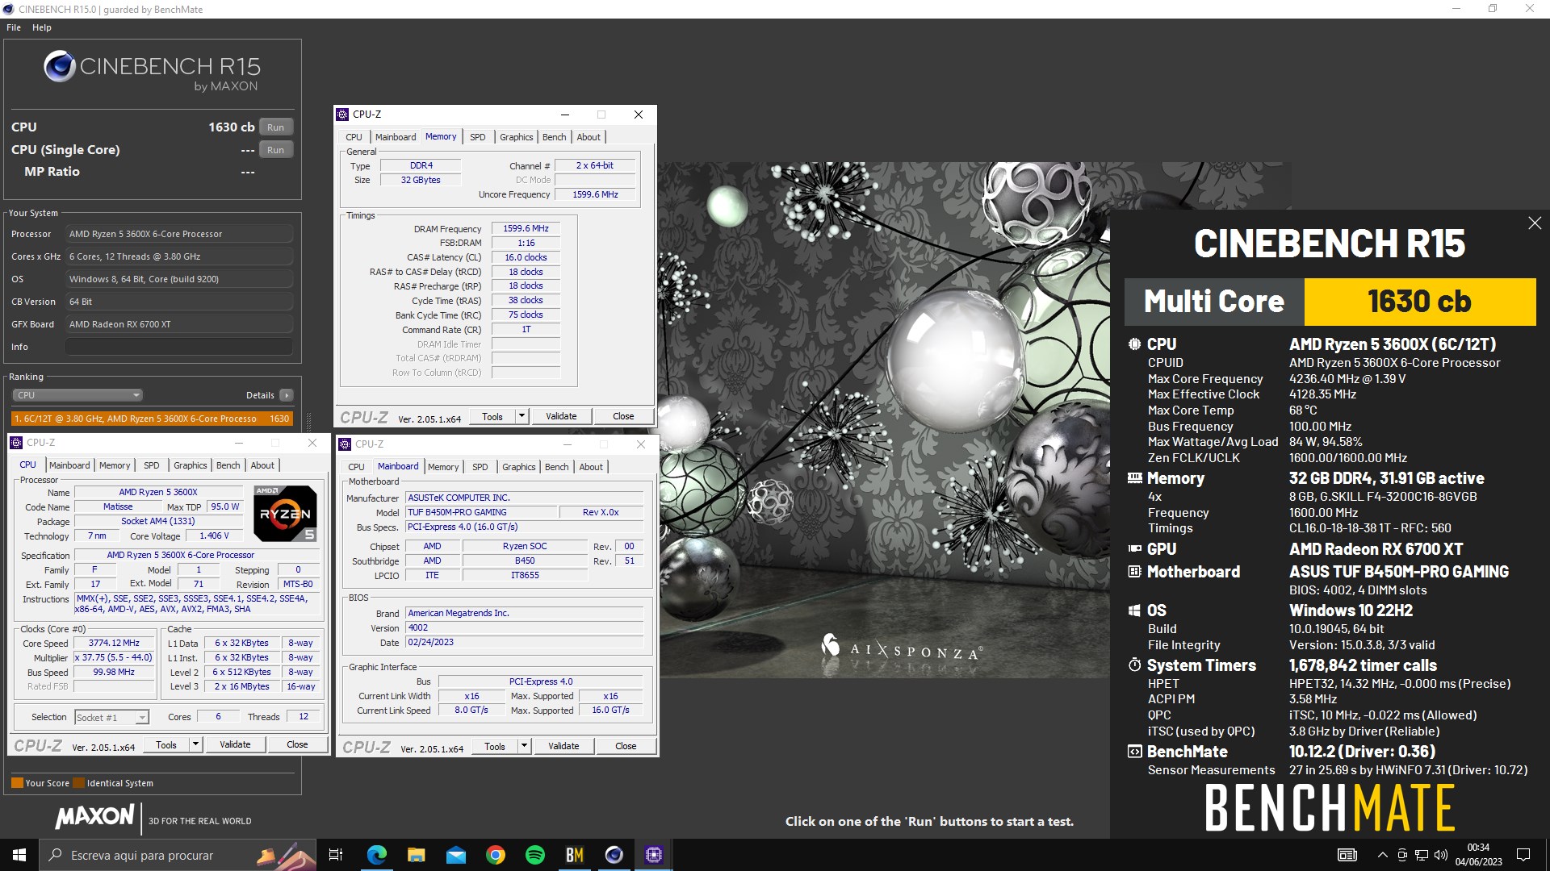Open the network tray icon

pyautogui.click(x=1422, y=855)
